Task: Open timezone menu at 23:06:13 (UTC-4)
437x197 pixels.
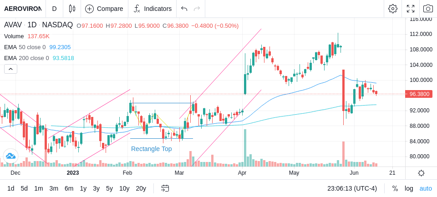Action: click(x=352, y=189)
